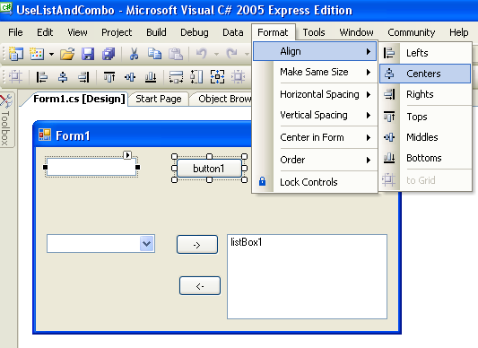Click the Align Centers layout toolbar icon
The height and width of the screenshot is (348, 478).
click(x=63, y=76)
